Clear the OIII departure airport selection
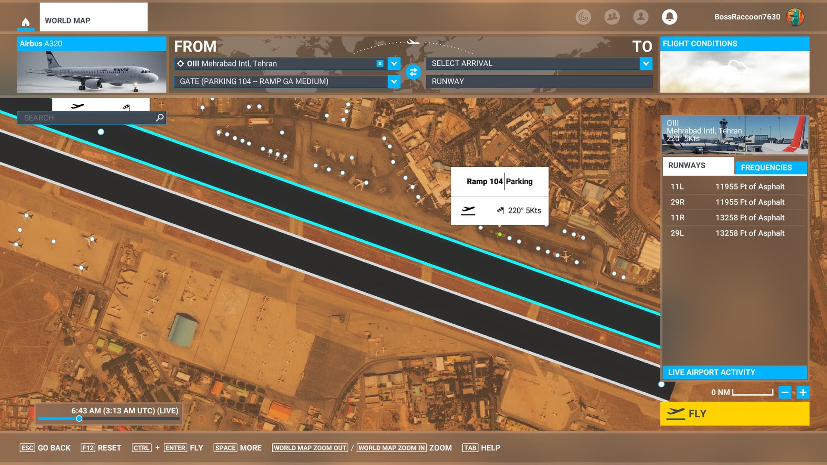This screenshot has height=465, width=827. pos(380,63)
